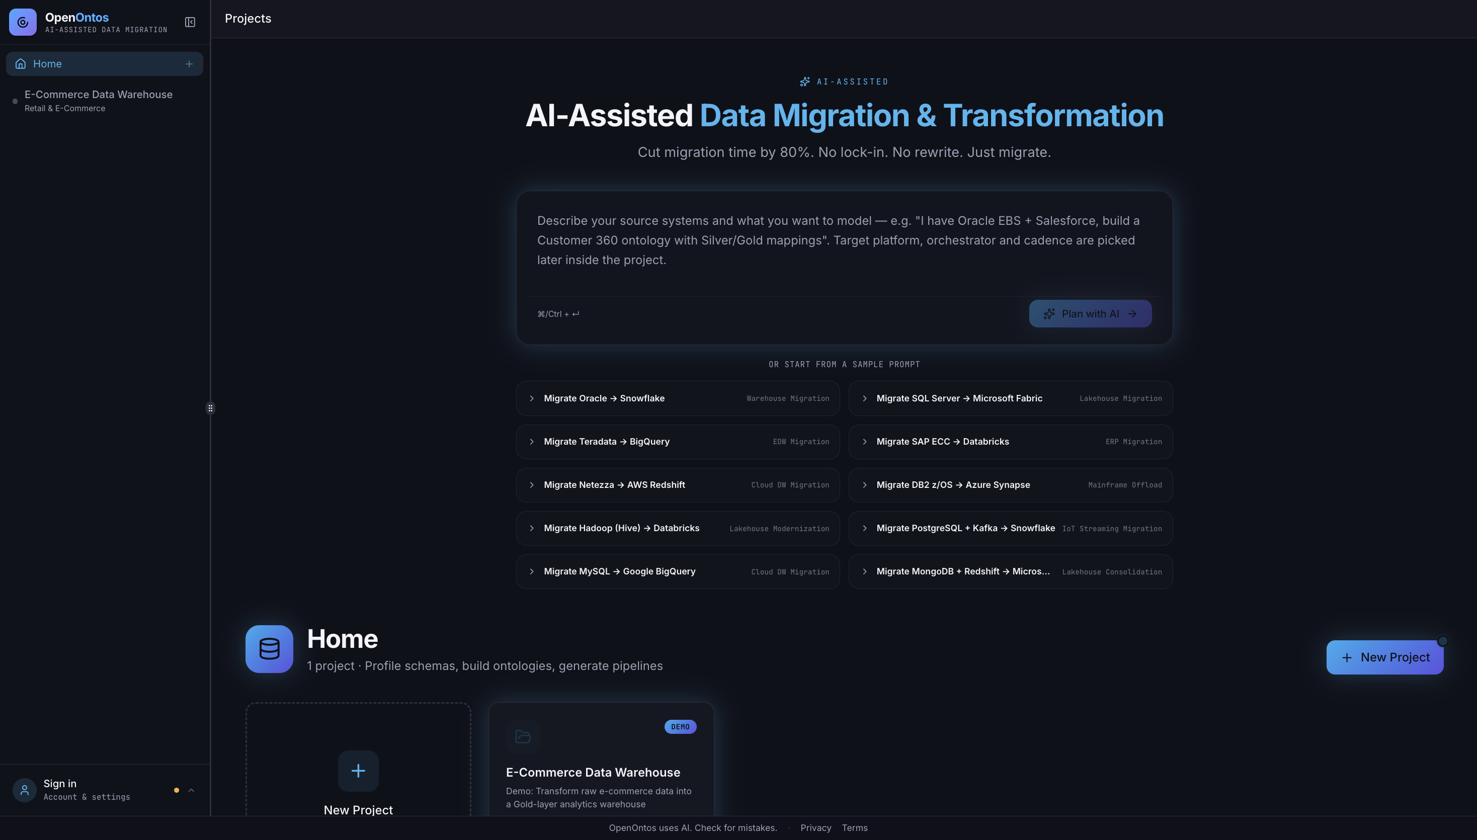
Task: Click the OpenOntos logo icon
Action: (23, 22)
